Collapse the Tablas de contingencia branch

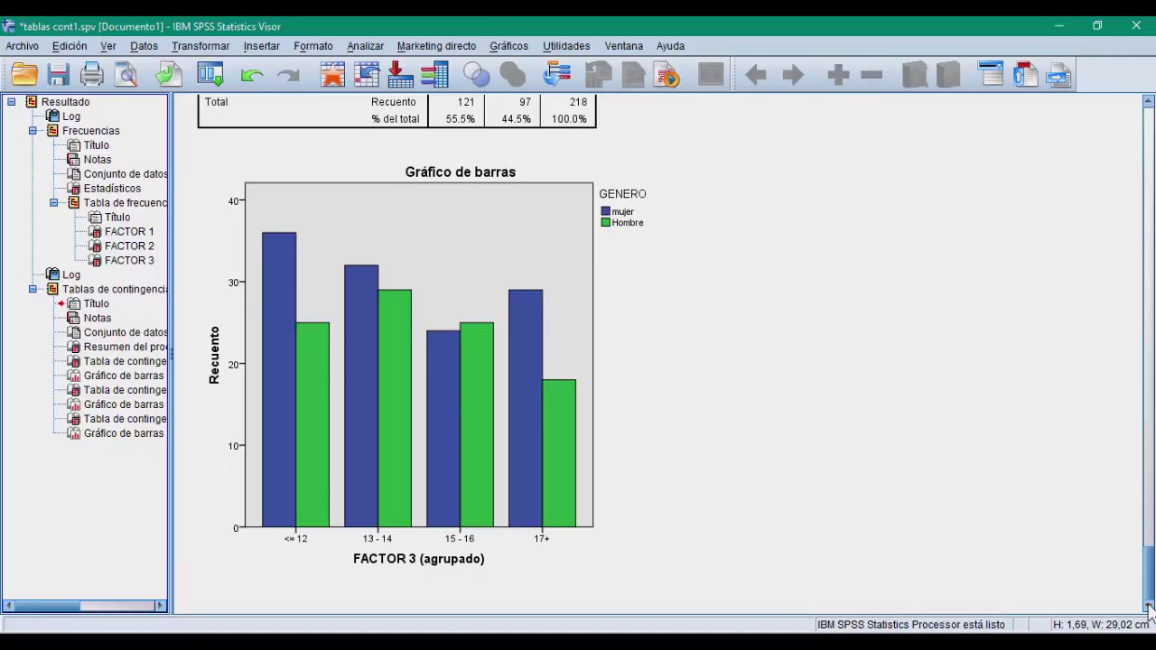click(33, 290)
